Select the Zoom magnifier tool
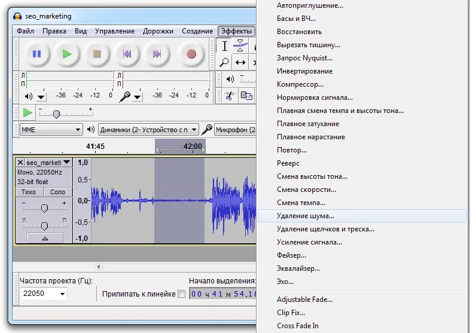476x333 pixels. tap(224, 62)
